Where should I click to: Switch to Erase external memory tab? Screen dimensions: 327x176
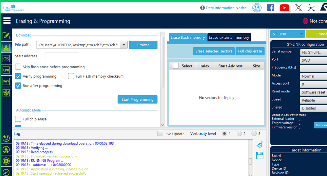pos(229,37)
